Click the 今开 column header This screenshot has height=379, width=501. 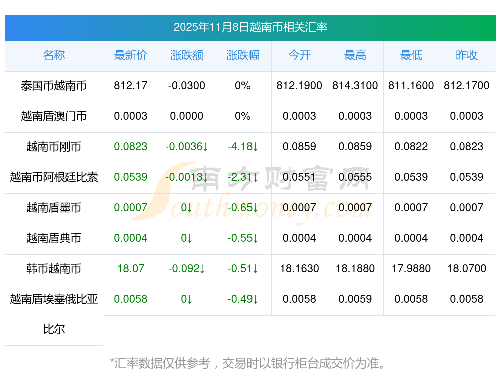(x=299, y=56)
